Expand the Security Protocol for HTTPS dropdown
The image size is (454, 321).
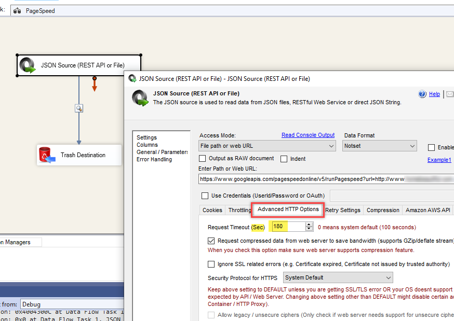[338, 277]
